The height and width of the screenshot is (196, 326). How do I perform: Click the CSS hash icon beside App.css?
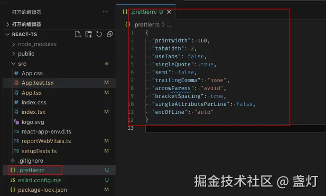pos(16,73)
